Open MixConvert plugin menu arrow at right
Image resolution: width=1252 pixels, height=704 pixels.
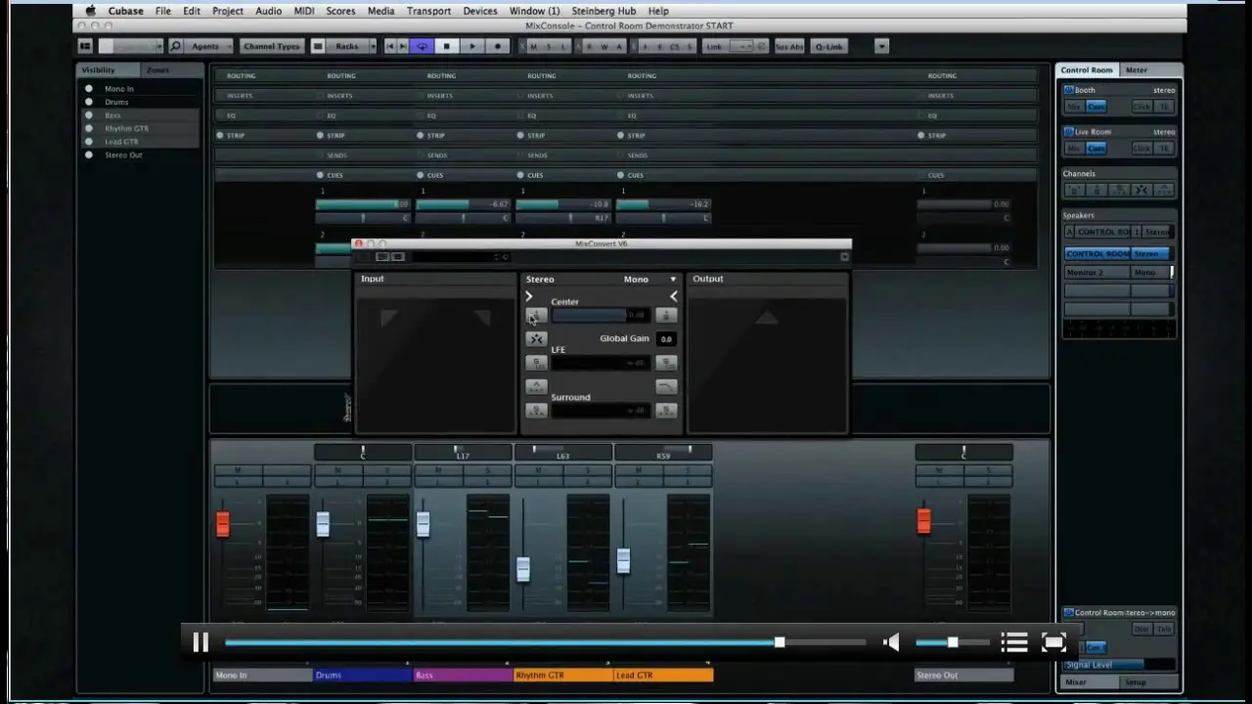point(844,257)
